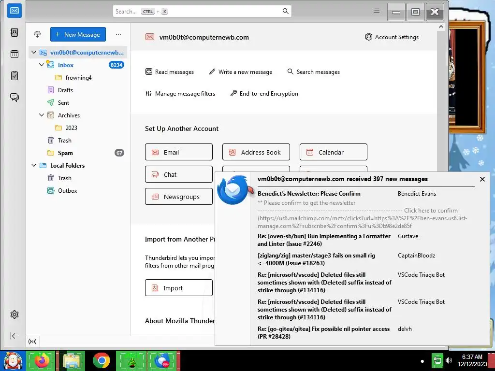Viewport: 495px width, 371px height.
Task: Click the Import button
Action: 179,288
